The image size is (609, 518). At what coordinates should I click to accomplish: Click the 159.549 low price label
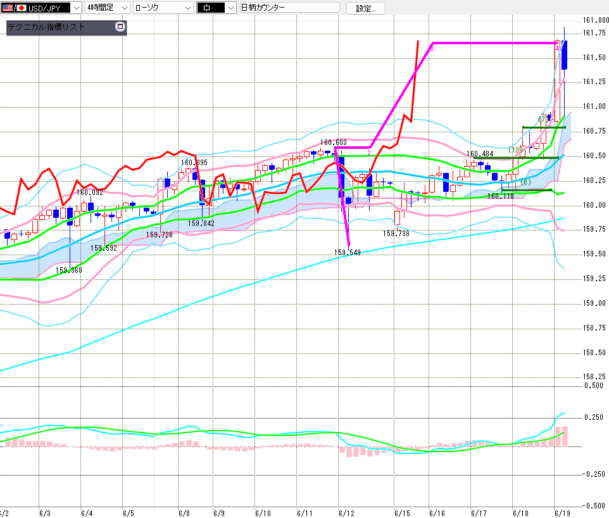tap(347, 253)
